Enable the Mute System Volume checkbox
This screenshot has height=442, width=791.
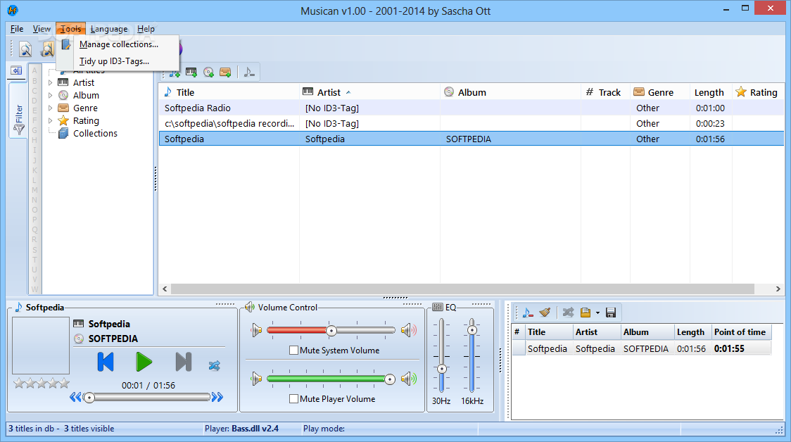pyautogui.click(x=293, y=351)
